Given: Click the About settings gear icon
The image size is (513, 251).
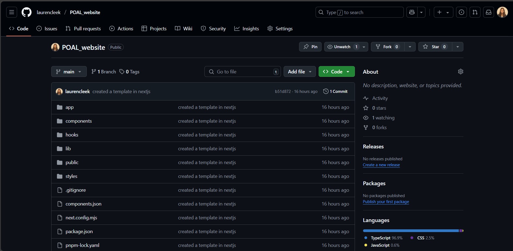Looking at the screenshot, I should (x=461, y=71).
